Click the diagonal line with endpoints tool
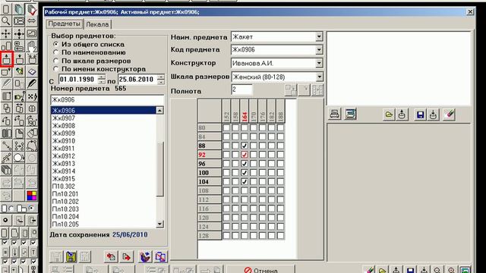The height and width of the screenshot is (273, 486). tap(6, 146)
